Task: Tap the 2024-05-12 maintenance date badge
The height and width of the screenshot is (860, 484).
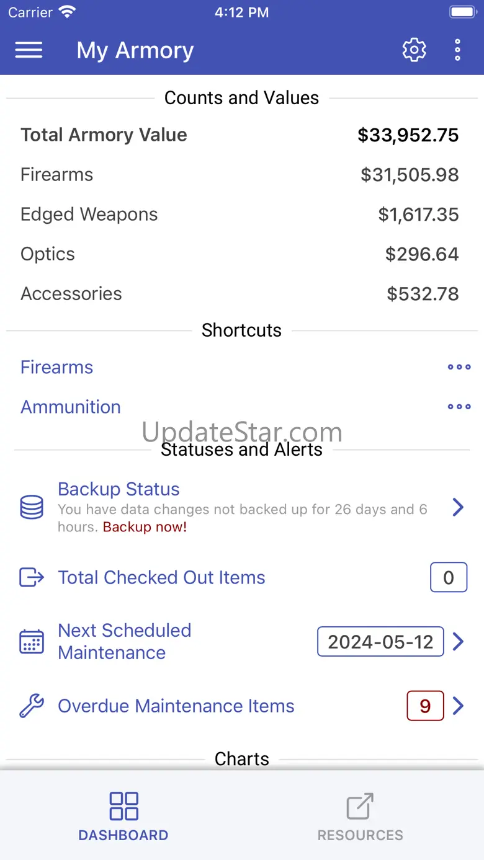Action: click(380, 641)
